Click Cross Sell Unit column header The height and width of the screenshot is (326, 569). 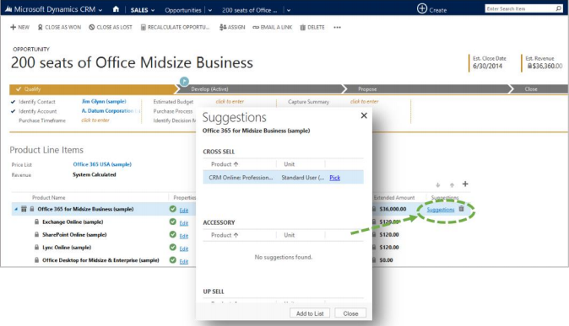click(x=290, y=164)
